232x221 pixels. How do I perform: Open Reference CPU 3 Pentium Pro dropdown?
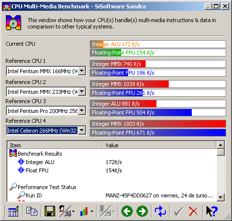pos(82,111)
